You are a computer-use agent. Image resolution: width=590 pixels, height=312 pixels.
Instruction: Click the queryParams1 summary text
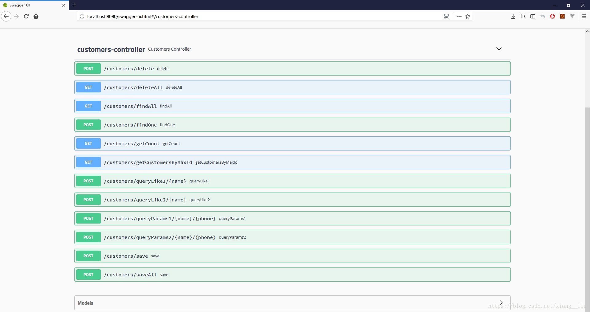point(232,218)
